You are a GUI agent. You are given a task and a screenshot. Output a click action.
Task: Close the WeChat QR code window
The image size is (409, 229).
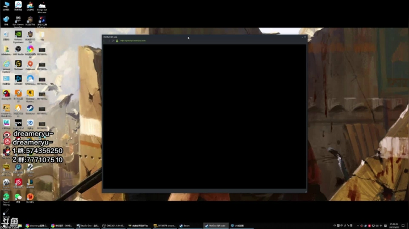pyautogui.click(x=305, y=37)
